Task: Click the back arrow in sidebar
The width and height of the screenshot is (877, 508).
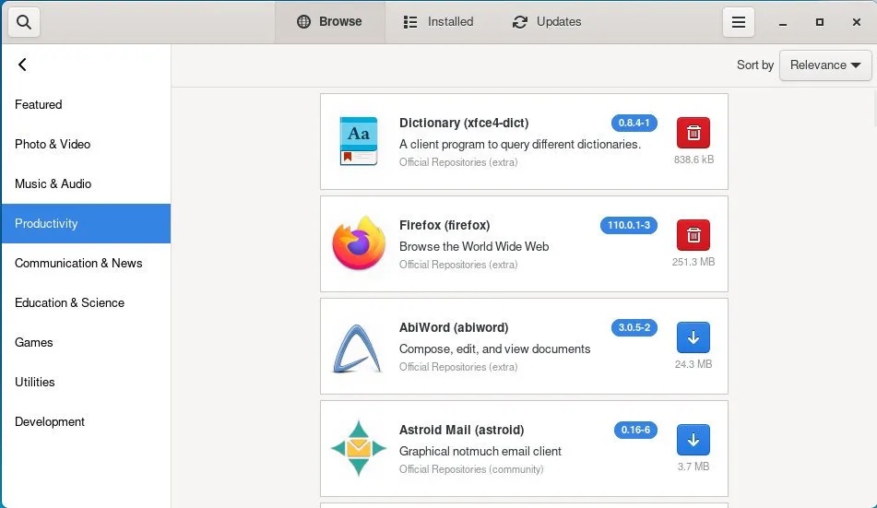Action: pos(22,65)
